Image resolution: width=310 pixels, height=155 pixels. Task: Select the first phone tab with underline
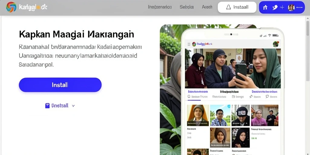197,97
